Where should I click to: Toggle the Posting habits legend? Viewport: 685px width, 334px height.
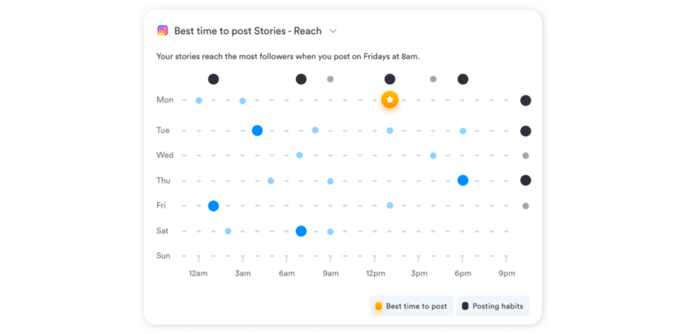tap(493, 306)
